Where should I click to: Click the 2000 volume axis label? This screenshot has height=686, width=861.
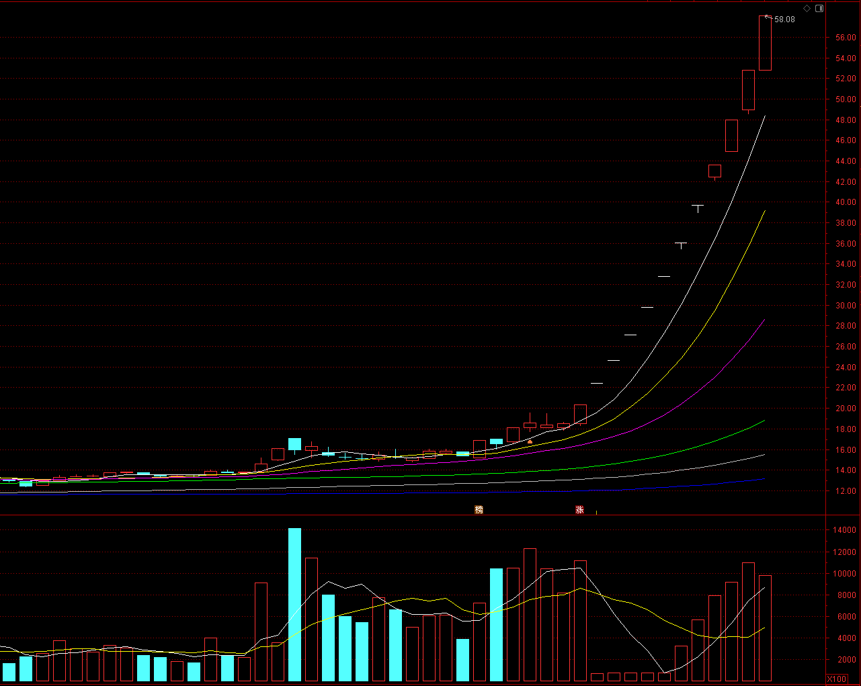(846, 660)
